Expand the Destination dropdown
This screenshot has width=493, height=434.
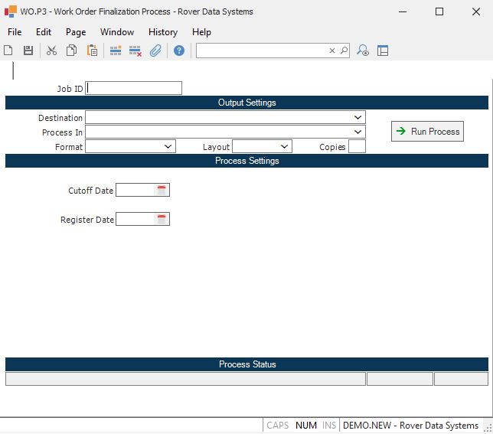[x=358, y=118]
